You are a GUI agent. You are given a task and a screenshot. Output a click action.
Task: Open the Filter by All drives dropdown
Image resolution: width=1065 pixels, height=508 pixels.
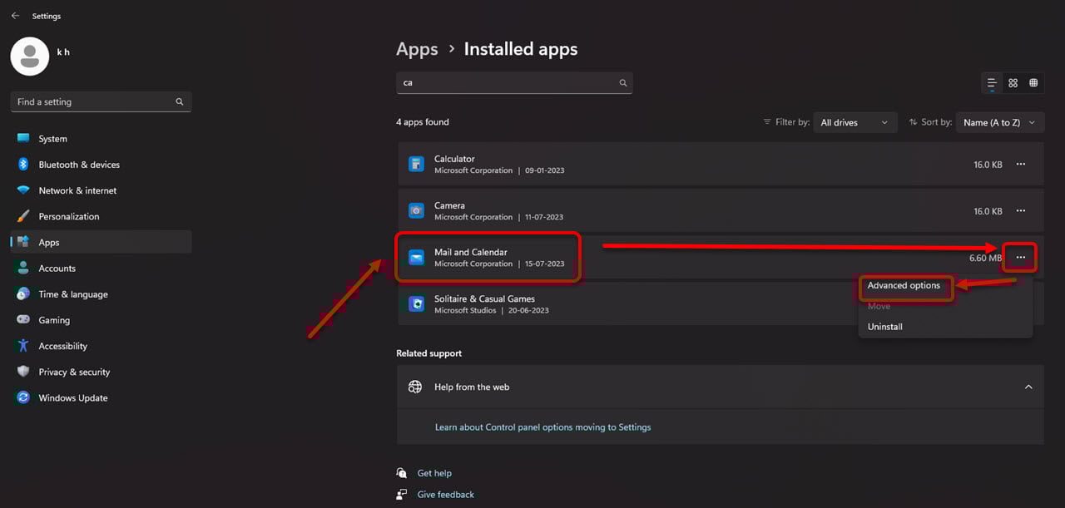pyautogui.click(x=854, y=122)
